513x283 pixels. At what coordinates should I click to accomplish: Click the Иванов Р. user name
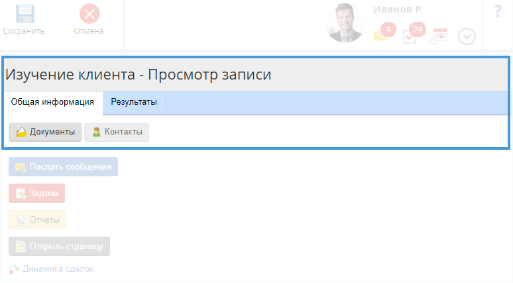click(398, 9)
